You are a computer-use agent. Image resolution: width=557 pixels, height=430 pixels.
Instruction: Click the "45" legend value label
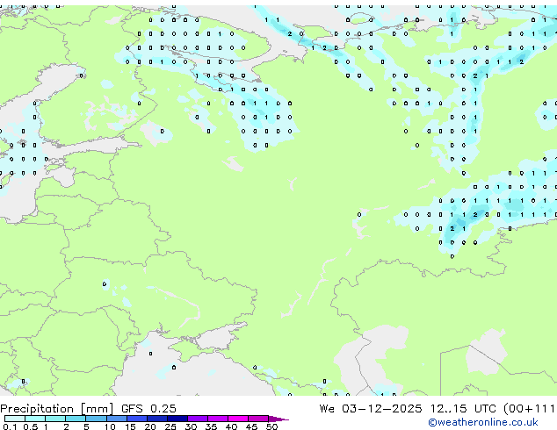tap(251, 426)
